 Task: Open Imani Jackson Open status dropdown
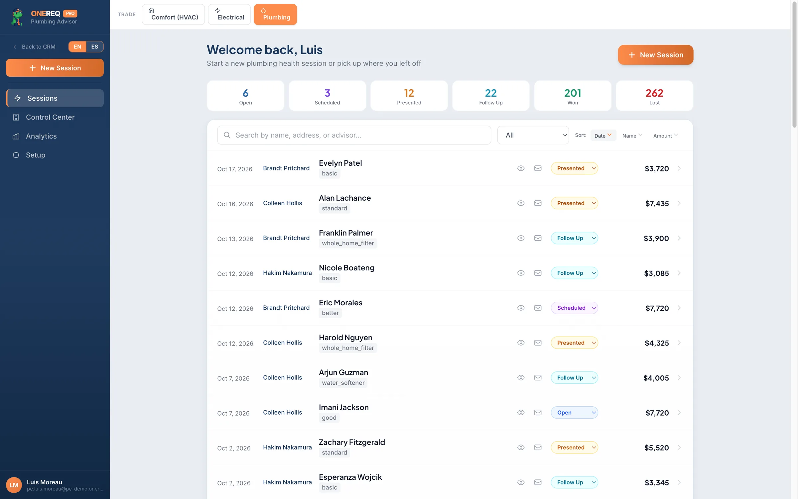[x=574, y=412]
